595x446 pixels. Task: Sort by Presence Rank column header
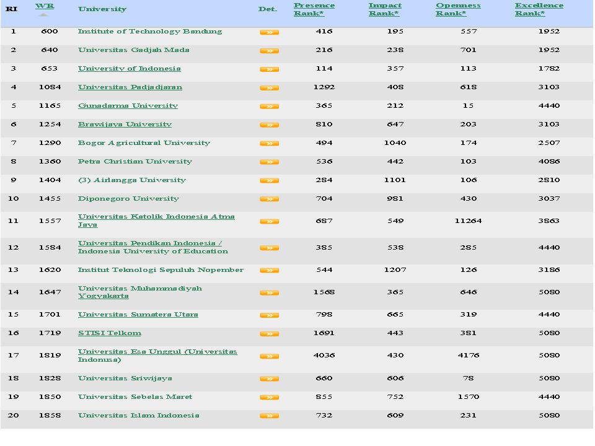pos(314,9)
